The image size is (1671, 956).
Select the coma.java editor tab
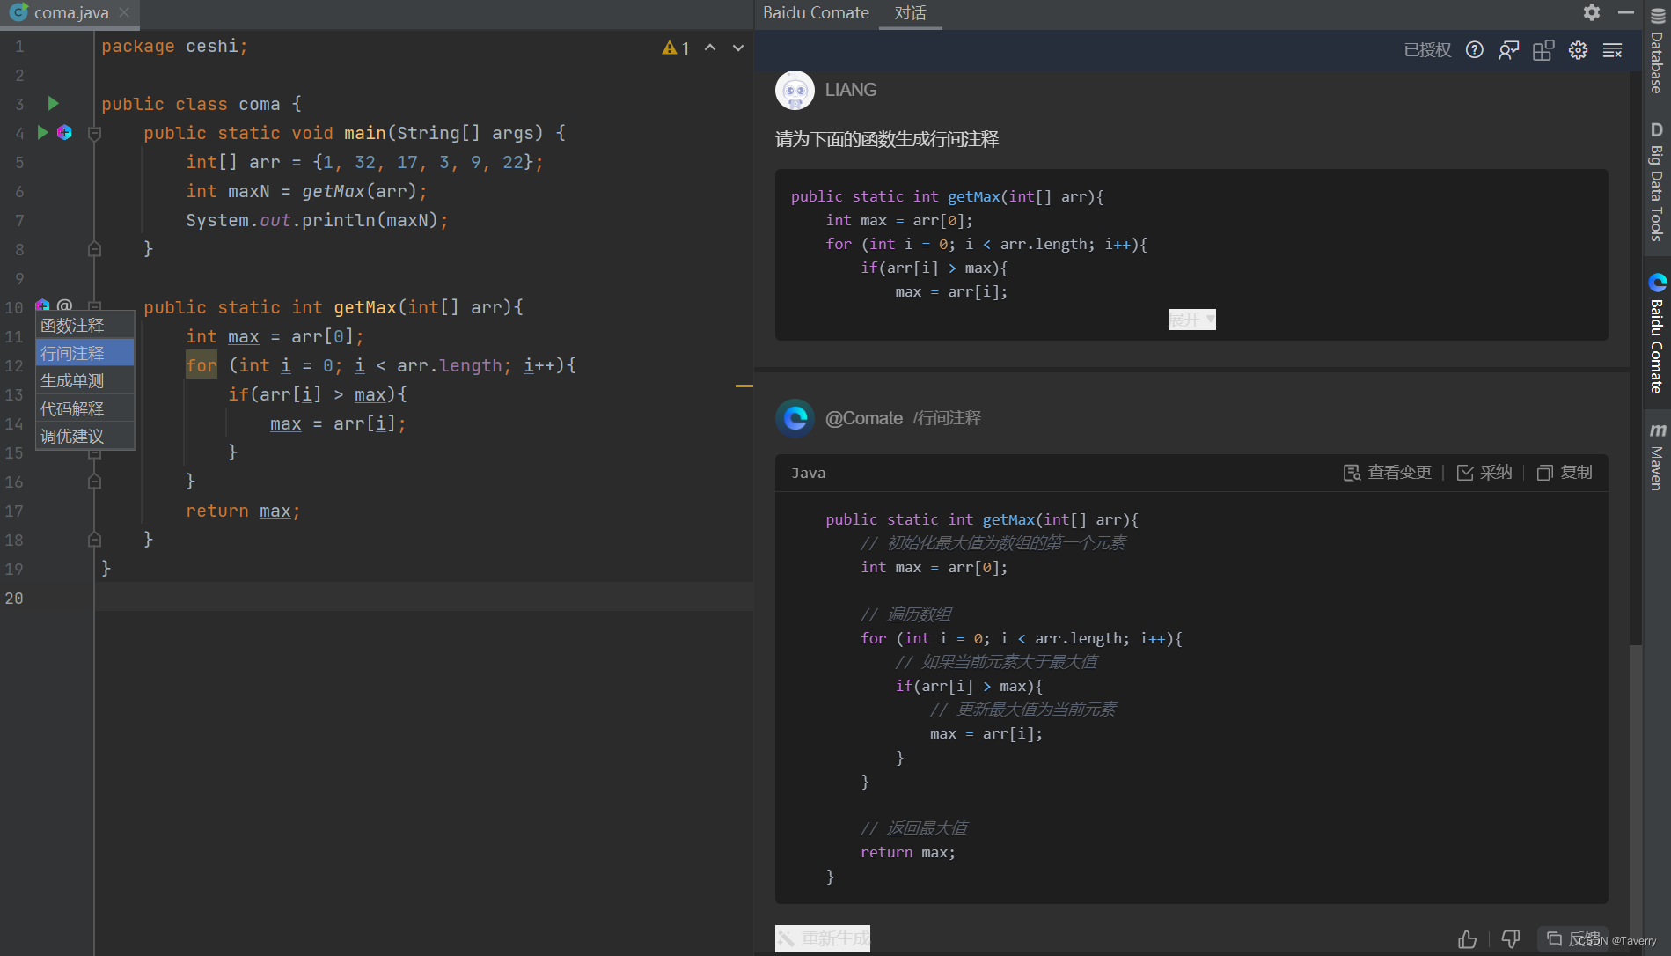[70, 13]
